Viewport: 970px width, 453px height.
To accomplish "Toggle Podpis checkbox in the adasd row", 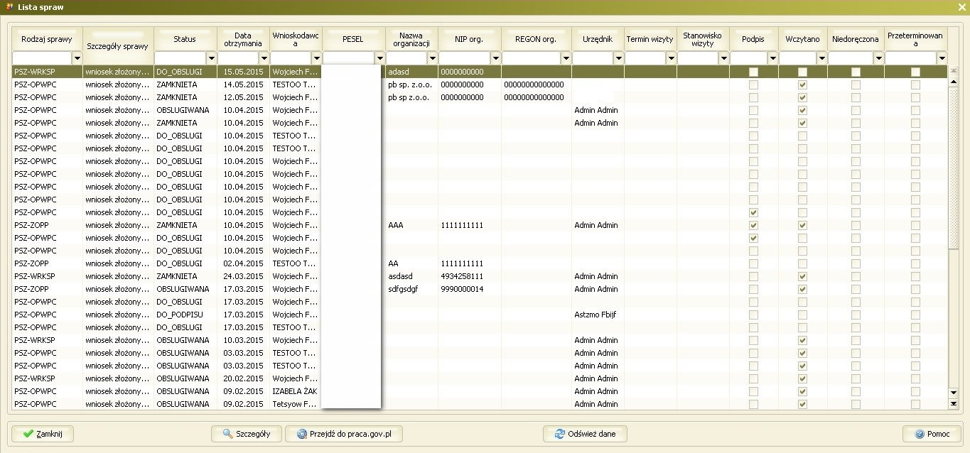I will click(753, 72).
